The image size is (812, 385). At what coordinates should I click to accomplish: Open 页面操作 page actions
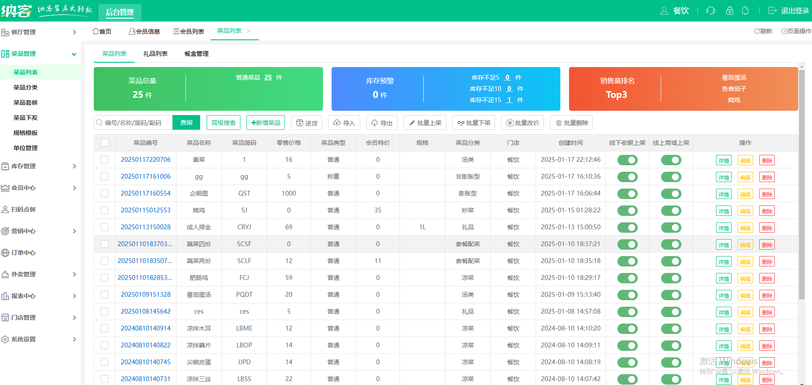coord(796,31)
